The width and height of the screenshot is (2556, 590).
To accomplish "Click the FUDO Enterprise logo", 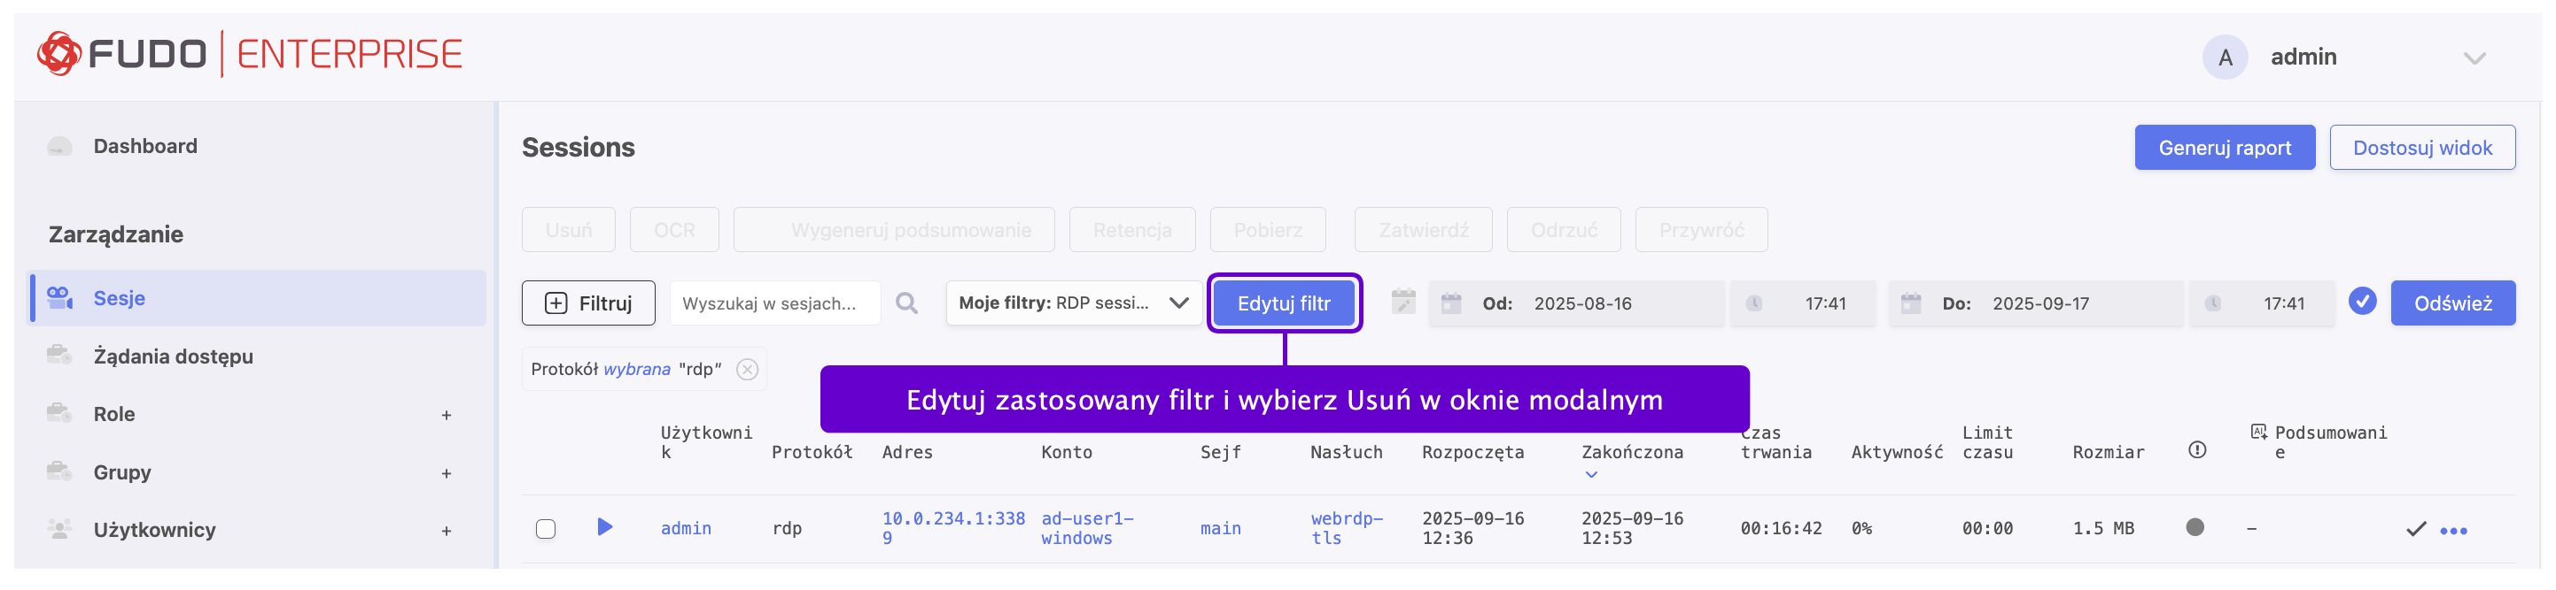I will pyautogui.click(x=250, y=55).
